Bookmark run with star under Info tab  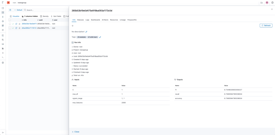[73, 26]
